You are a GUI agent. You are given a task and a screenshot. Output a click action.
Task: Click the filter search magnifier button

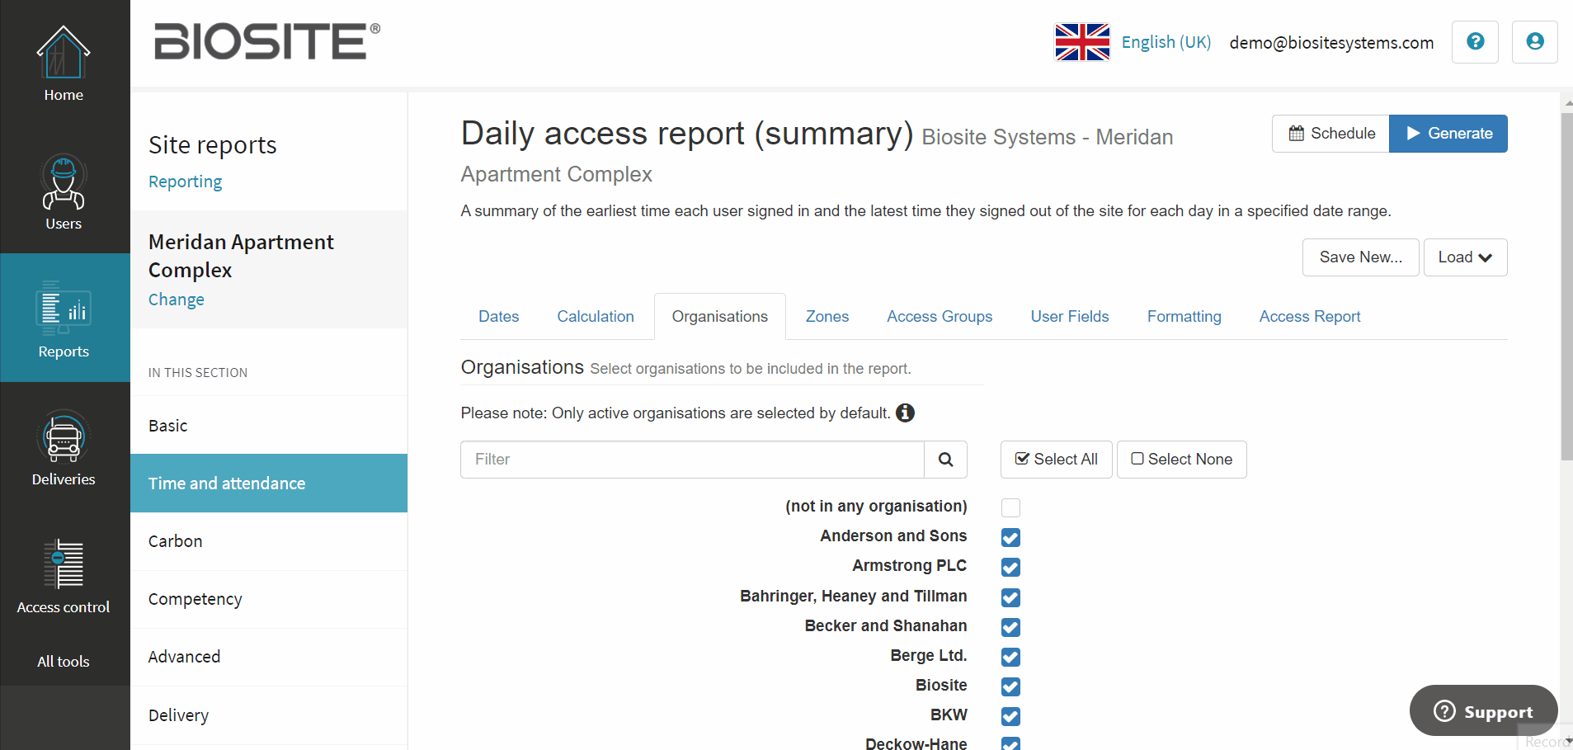coord(945,460)
